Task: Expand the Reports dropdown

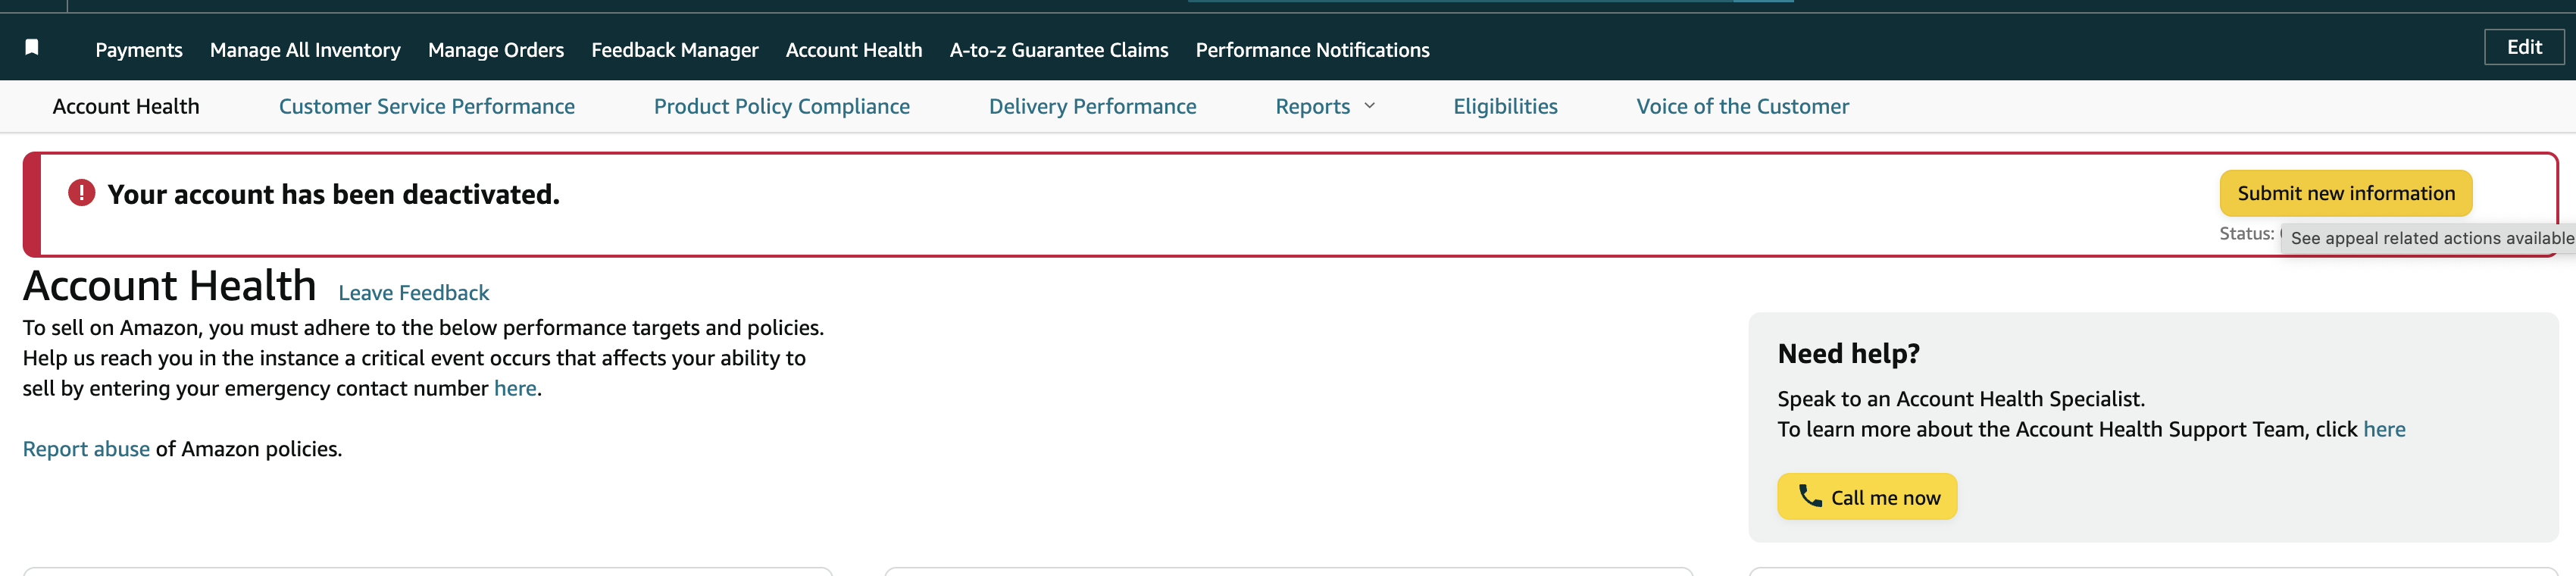Action: (1326, 106)
